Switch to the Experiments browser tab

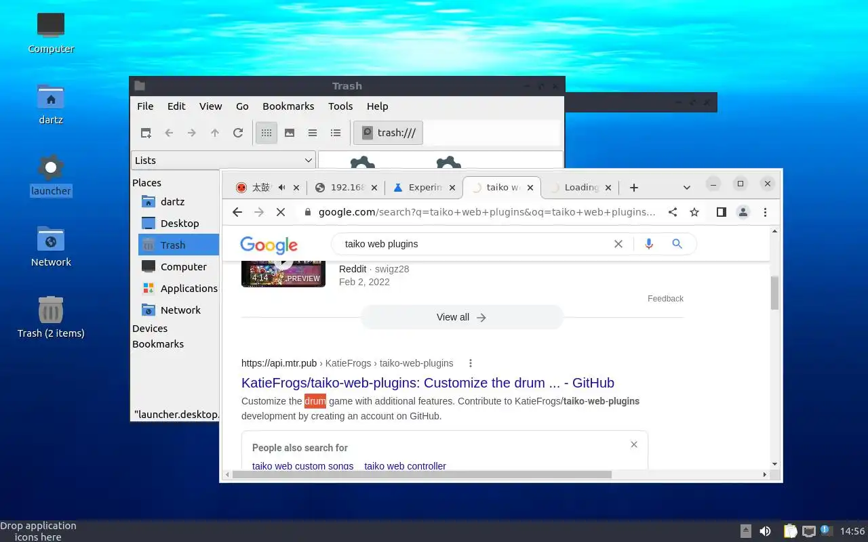pos(425,188)
